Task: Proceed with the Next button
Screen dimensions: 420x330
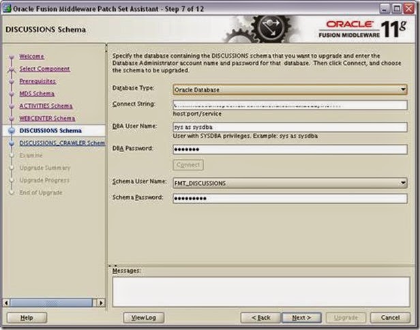Action: coord(301,318)
